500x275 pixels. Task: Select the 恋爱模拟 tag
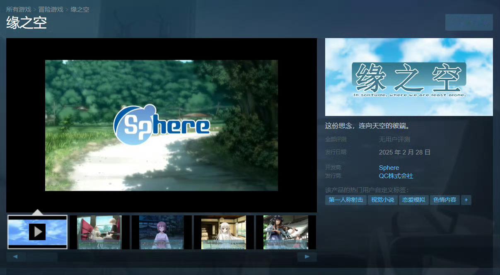[x=414, y=200]
